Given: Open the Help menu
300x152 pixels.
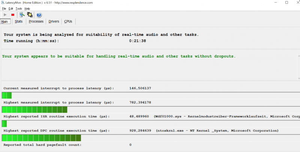Looking at the screenshot, I should (x=27, y=8).
